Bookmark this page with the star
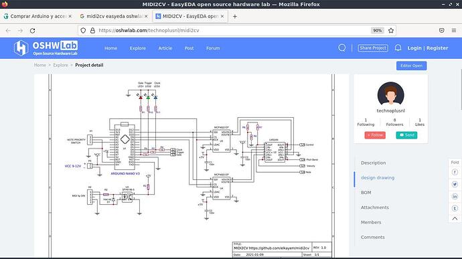The image size is (462, 259). (391, 30)
